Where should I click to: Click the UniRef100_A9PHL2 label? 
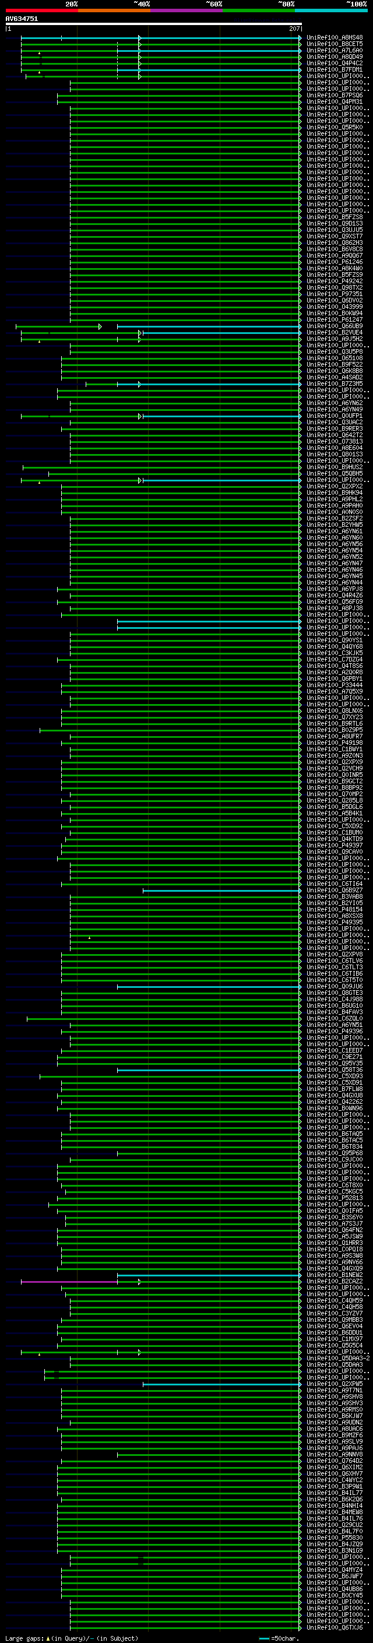coord(335,499)
